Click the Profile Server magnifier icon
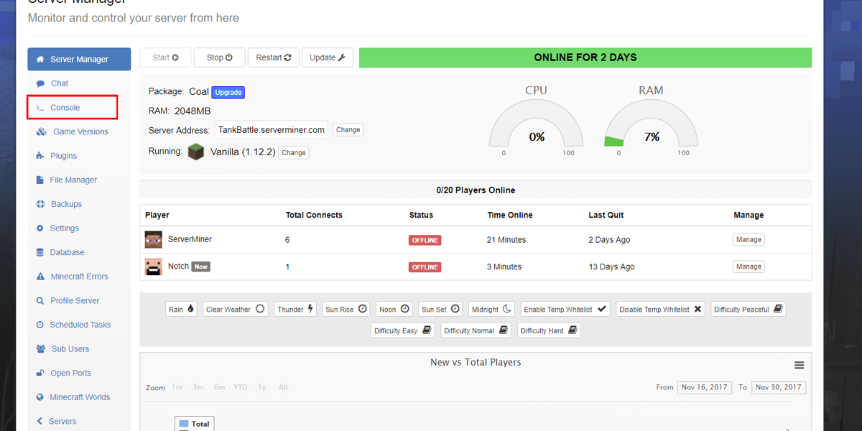862x431 pixels. point(40,301)
